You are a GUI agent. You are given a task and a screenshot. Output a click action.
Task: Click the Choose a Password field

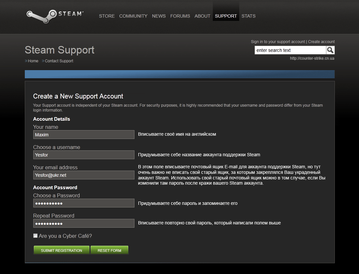pos(84,203)
